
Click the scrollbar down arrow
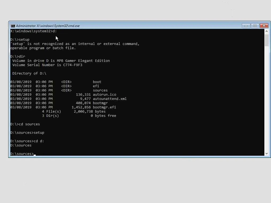point(267,154)
